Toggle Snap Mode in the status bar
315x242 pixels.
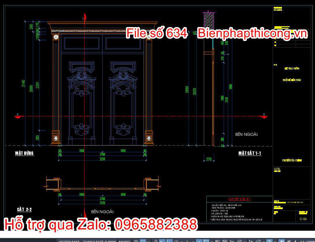143,241
